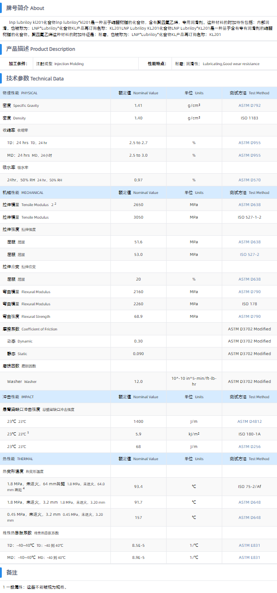Click ASTM E831 in the MD -40 to 40°C row
Screen dimensions: 277x593
[249, 558]
